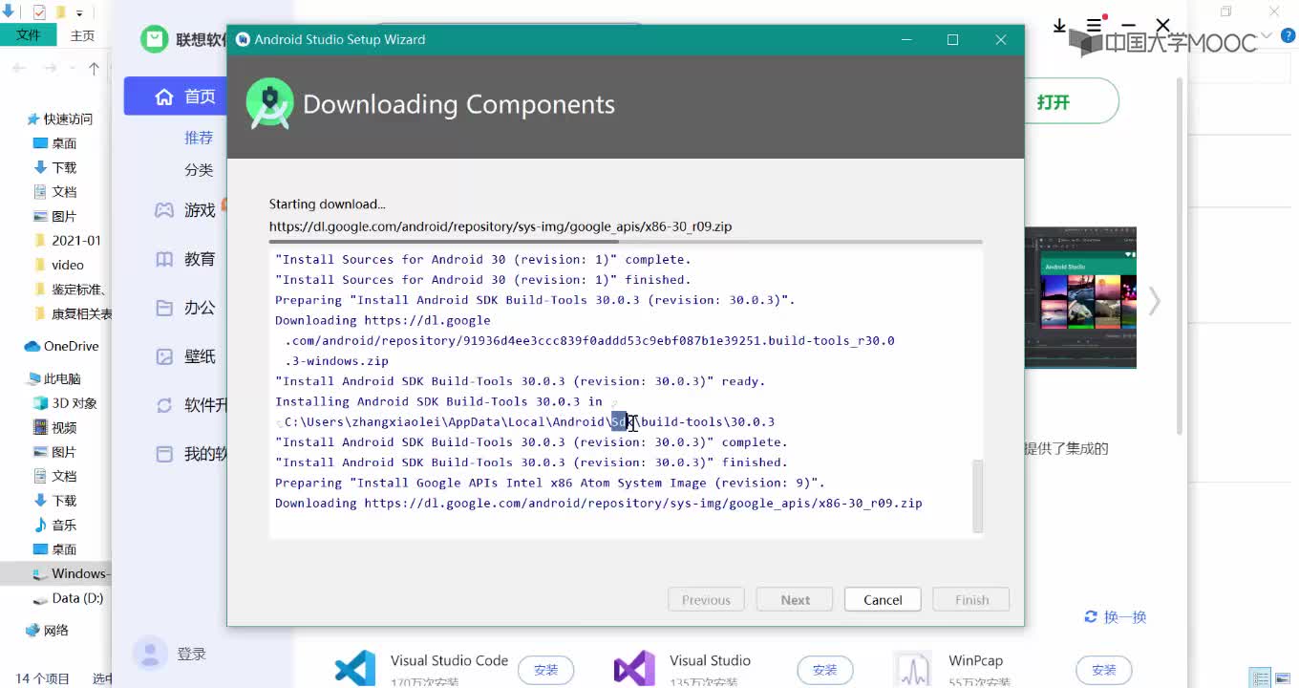This screenshot has height=688, width=1299.
Task: Click the 3D 对象 cube icon
Action: coord(40,403)
